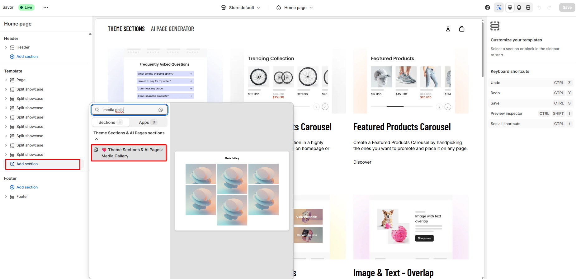Click the Footer section grid icon
Image resolution: width=576 pixels, height=279 pixels.
[x=12, y=197]
